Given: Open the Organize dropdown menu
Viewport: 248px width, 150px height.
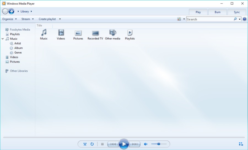Looking at the screenshot, I should pyautogui.click(x=9, y=19).
